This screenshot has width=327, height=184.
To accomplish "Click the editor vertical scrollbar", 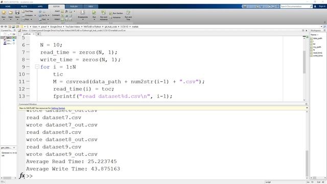I will [305, 61].
